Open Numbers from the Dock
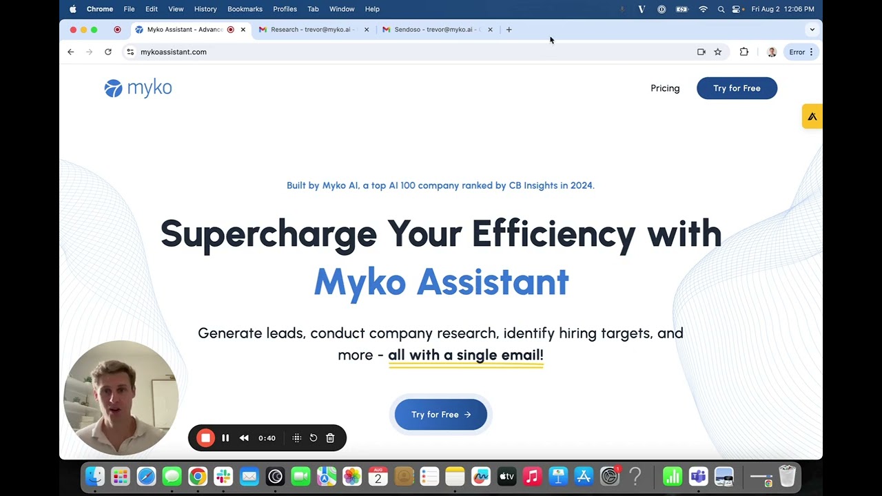The width and height of the screenshot is (882, 496). [672, 477]
